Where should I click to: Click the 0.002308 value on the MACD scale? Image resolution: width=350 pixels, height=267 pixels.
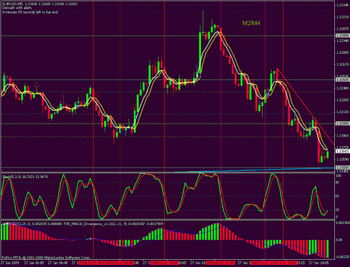(343, 223)
